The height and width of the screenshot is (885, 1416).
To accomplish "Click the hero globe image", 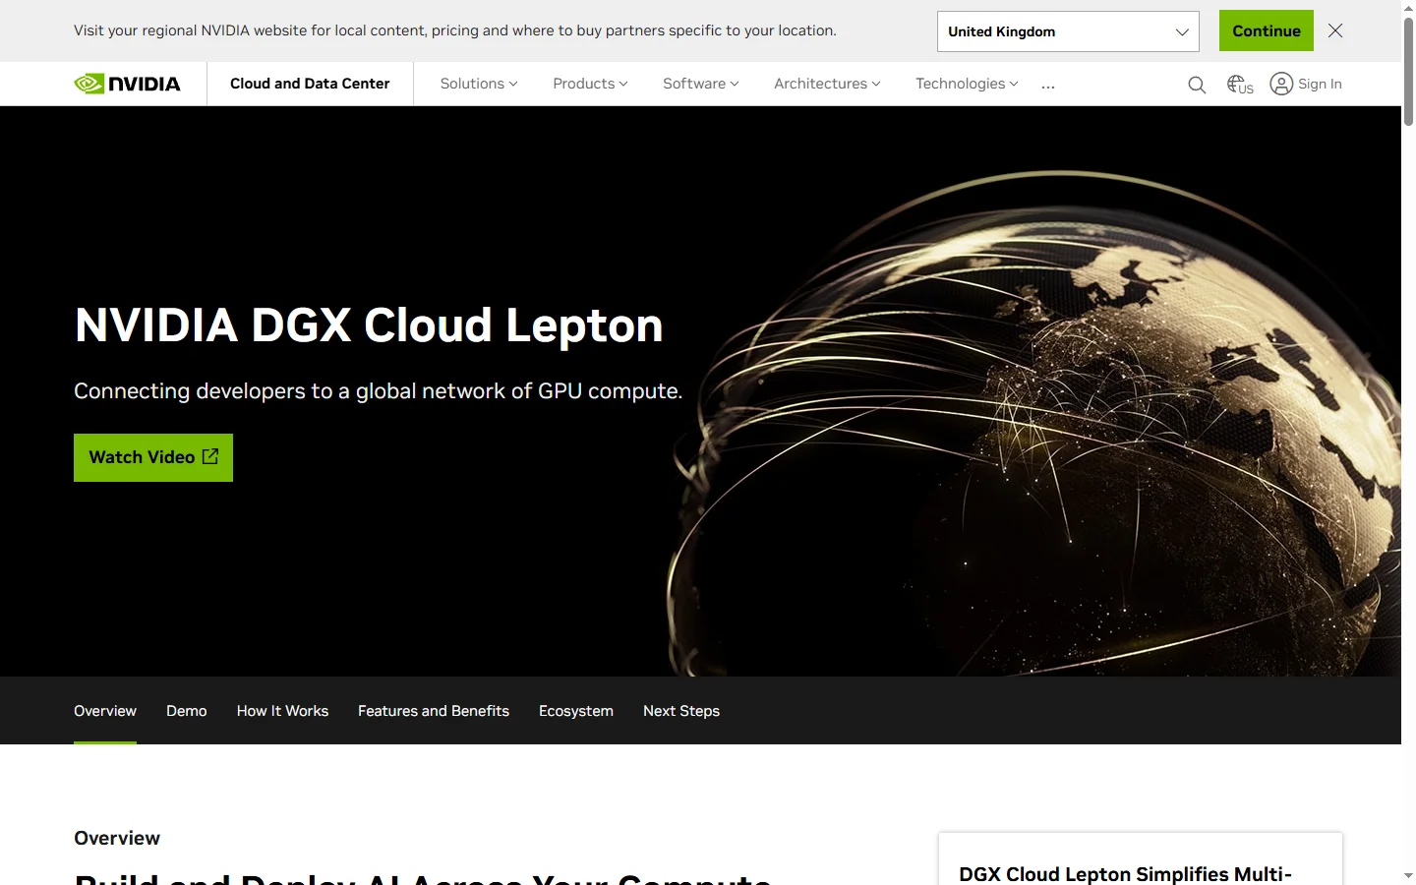I will click(x=1032, y=423).
